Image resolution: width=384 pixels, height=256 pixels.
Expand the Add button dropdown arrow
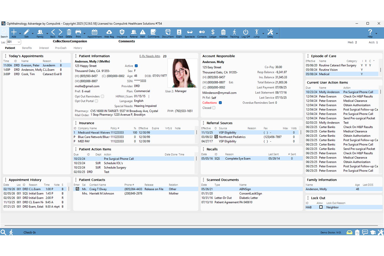coord(20,33)
